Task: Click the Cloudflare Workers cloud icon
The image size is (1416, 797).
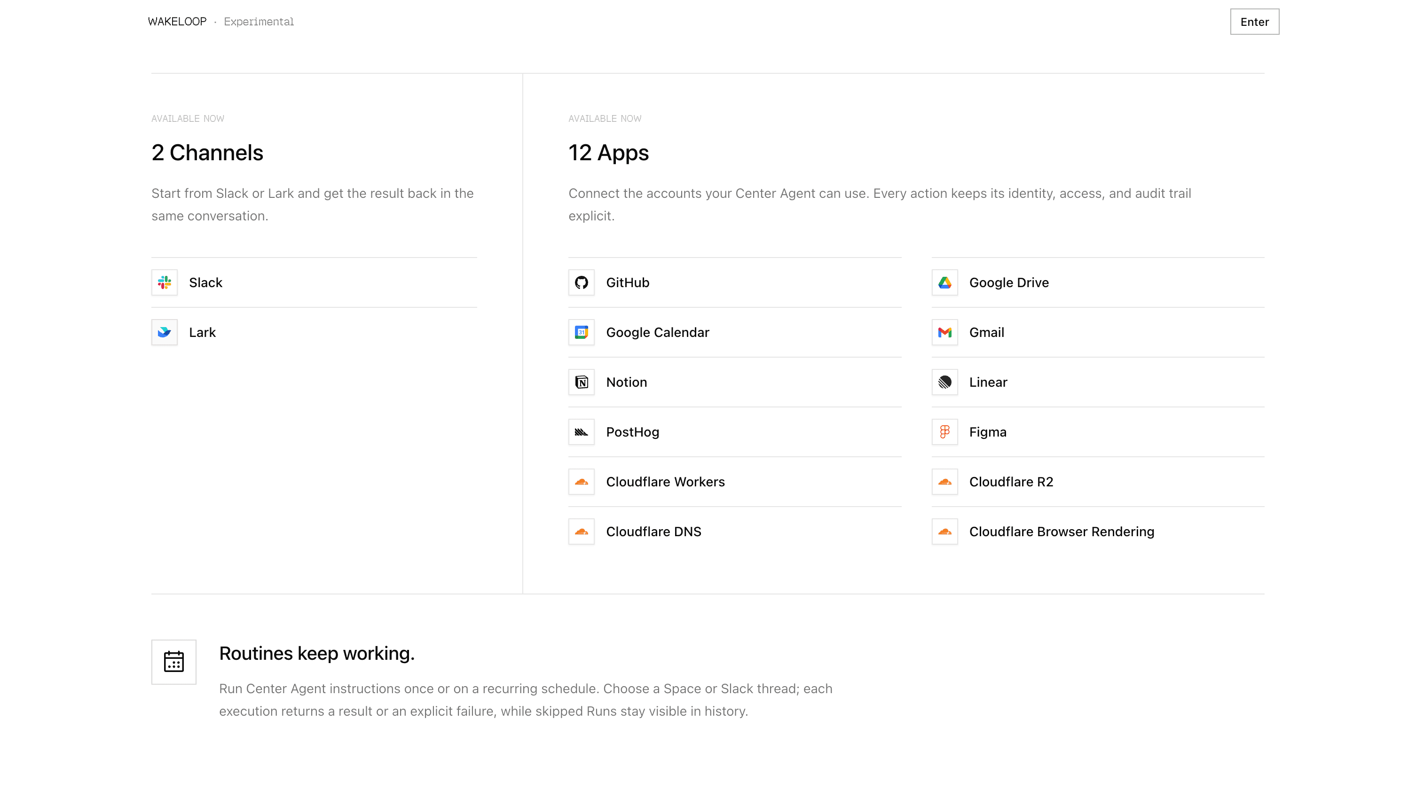Action: pos(582,482)
